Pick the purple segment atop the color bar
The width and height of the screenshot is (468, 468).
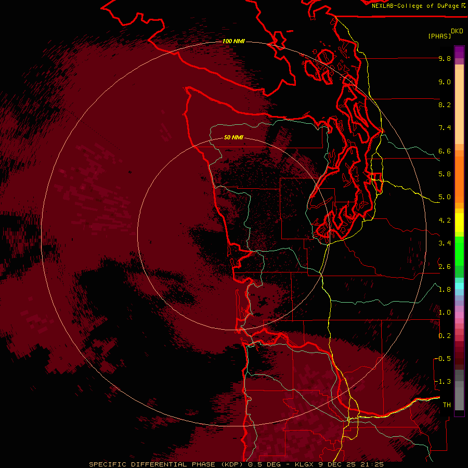pos(459,52)
